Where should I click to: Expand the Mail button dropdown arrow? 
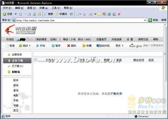pyautogui.click(x=80, y=14)
